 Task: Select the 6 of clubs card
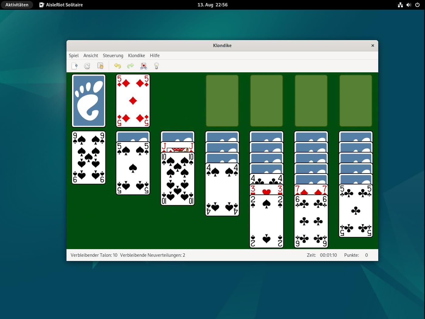click(311, 221)
